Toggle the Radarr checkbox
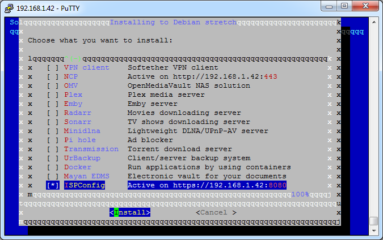This screenshot has height=240, width=383. (x=53, y=113)
